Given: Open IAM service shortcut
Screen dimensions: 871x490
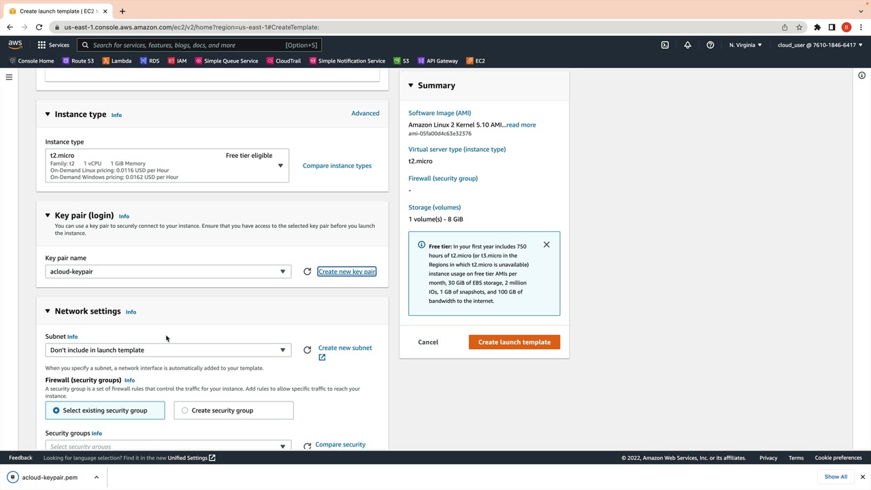Looking at the screenshot, I should (177, 61).
